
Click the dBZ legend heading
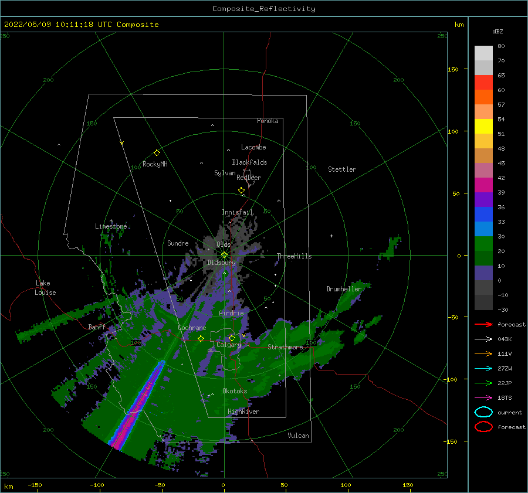(x=497, y=31)
